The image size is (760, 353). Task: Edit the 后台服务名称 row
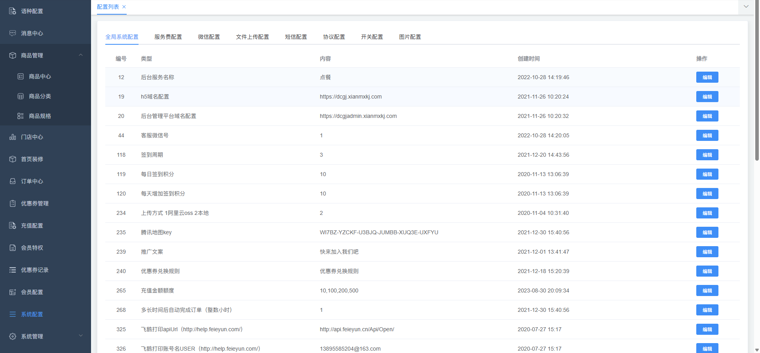pyautogui.click(x=707, y=77)
